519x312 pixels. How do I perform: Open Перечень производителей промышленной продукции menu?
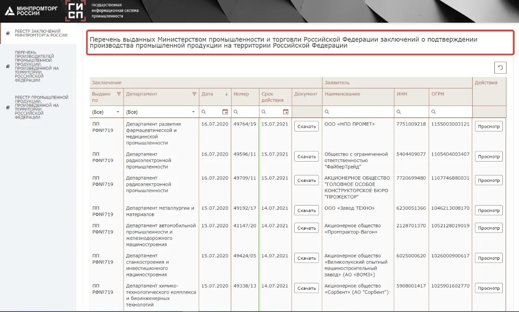pyautogui.click(x=37, y=66)
